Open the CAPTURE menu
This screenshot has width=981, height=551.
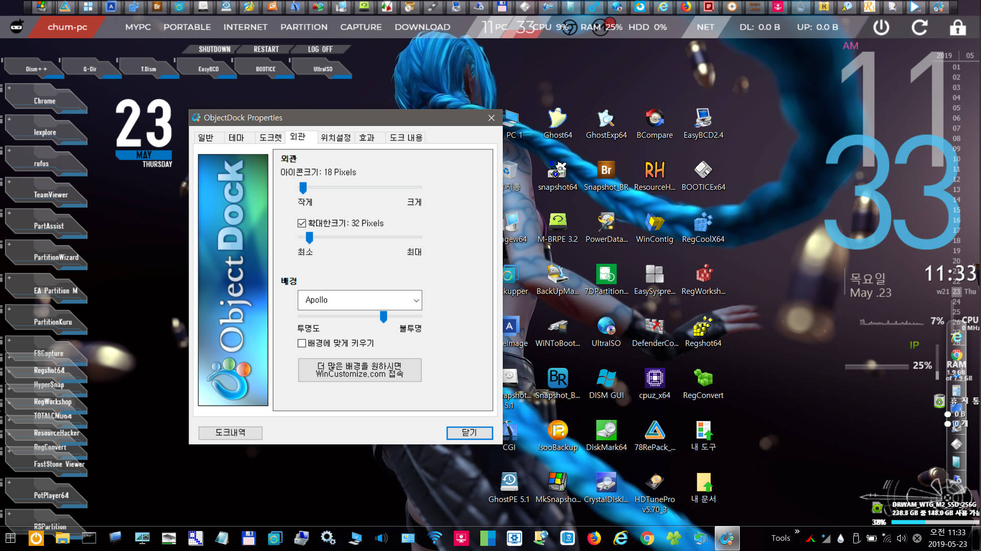tap(361, 27)
